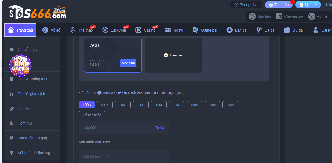Pick the 500M amount chip

[230, 105]
